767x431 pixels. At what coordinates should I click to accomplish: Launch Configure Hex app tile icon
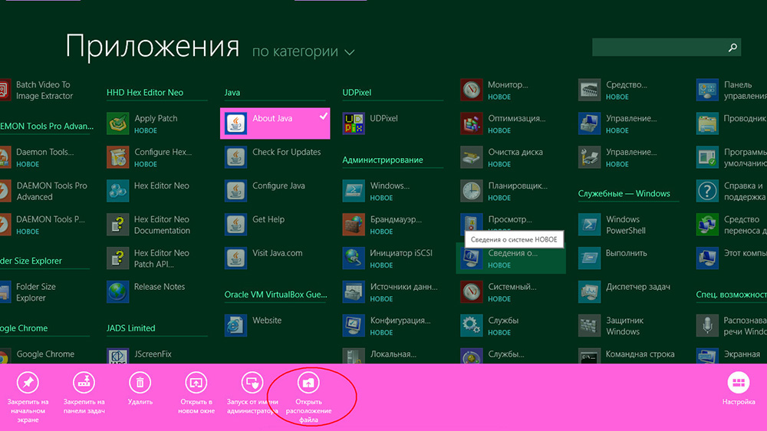118,157
